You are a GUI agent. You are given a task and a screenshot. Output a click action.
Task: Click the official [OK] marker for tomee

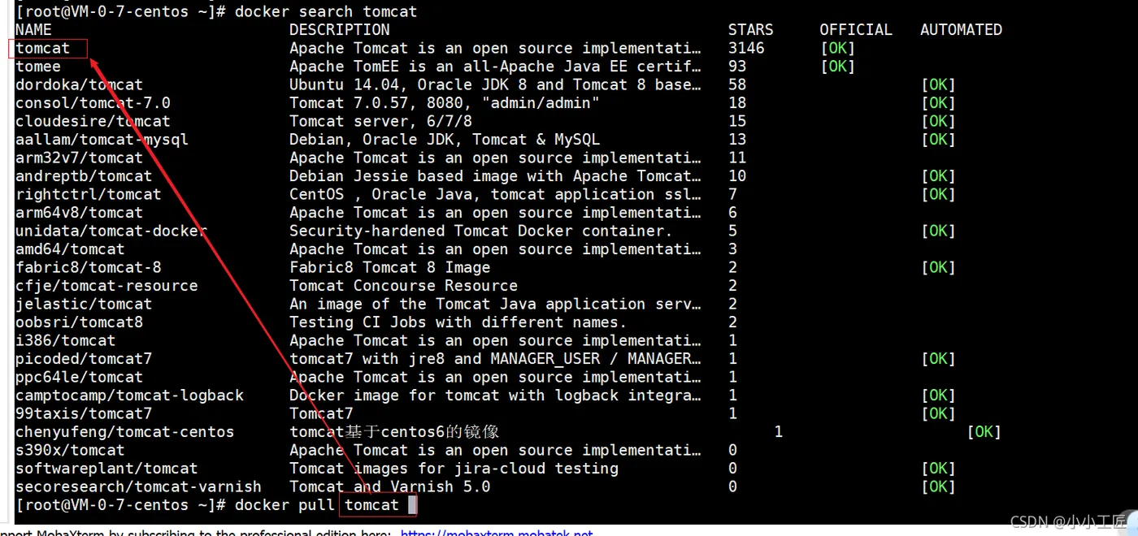point(837,67)
